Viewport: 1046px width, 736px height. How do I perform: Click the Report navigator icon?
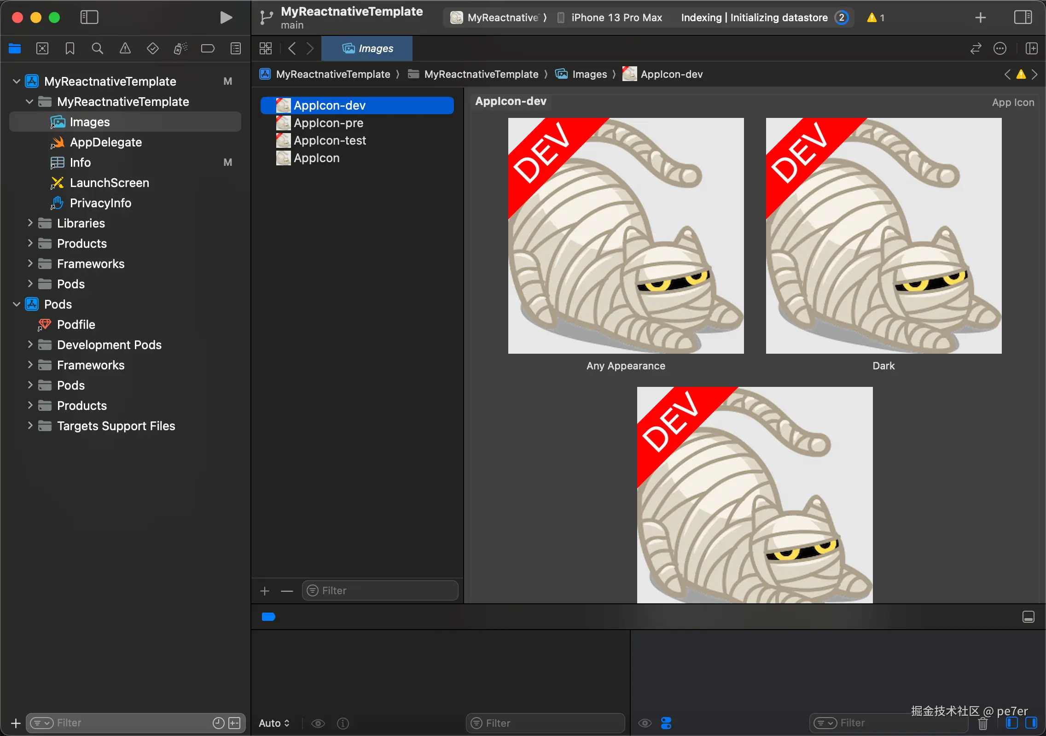tap(235, 48)
